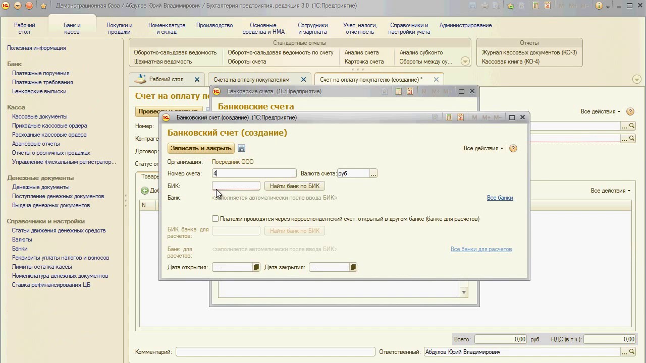The height and width of the screenshot is (363, 646).
Task: Open Шахматная ведомость report link
Action: [163, 62]
